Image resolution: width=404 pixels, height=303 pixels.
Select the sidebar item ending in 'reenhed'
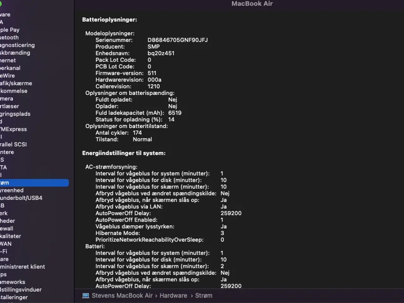(x=12, y=190)
